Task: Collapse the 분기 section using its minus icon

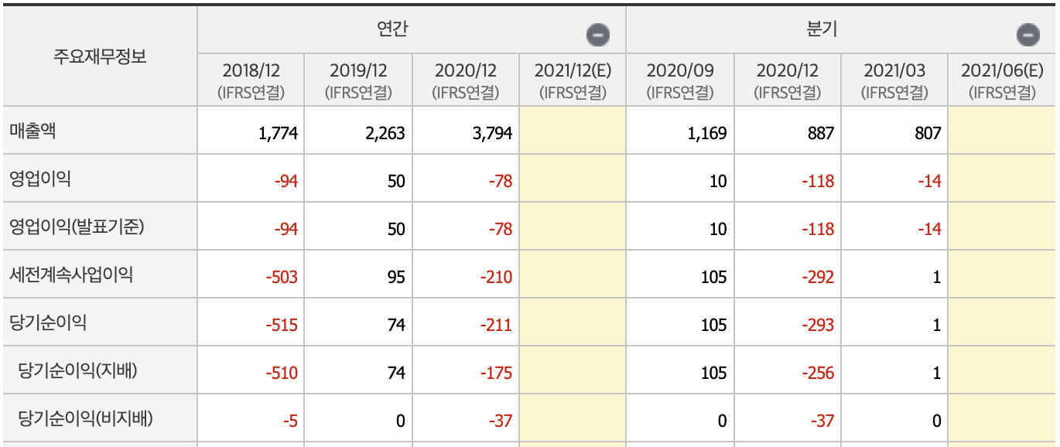Action: click(1028, 34)
